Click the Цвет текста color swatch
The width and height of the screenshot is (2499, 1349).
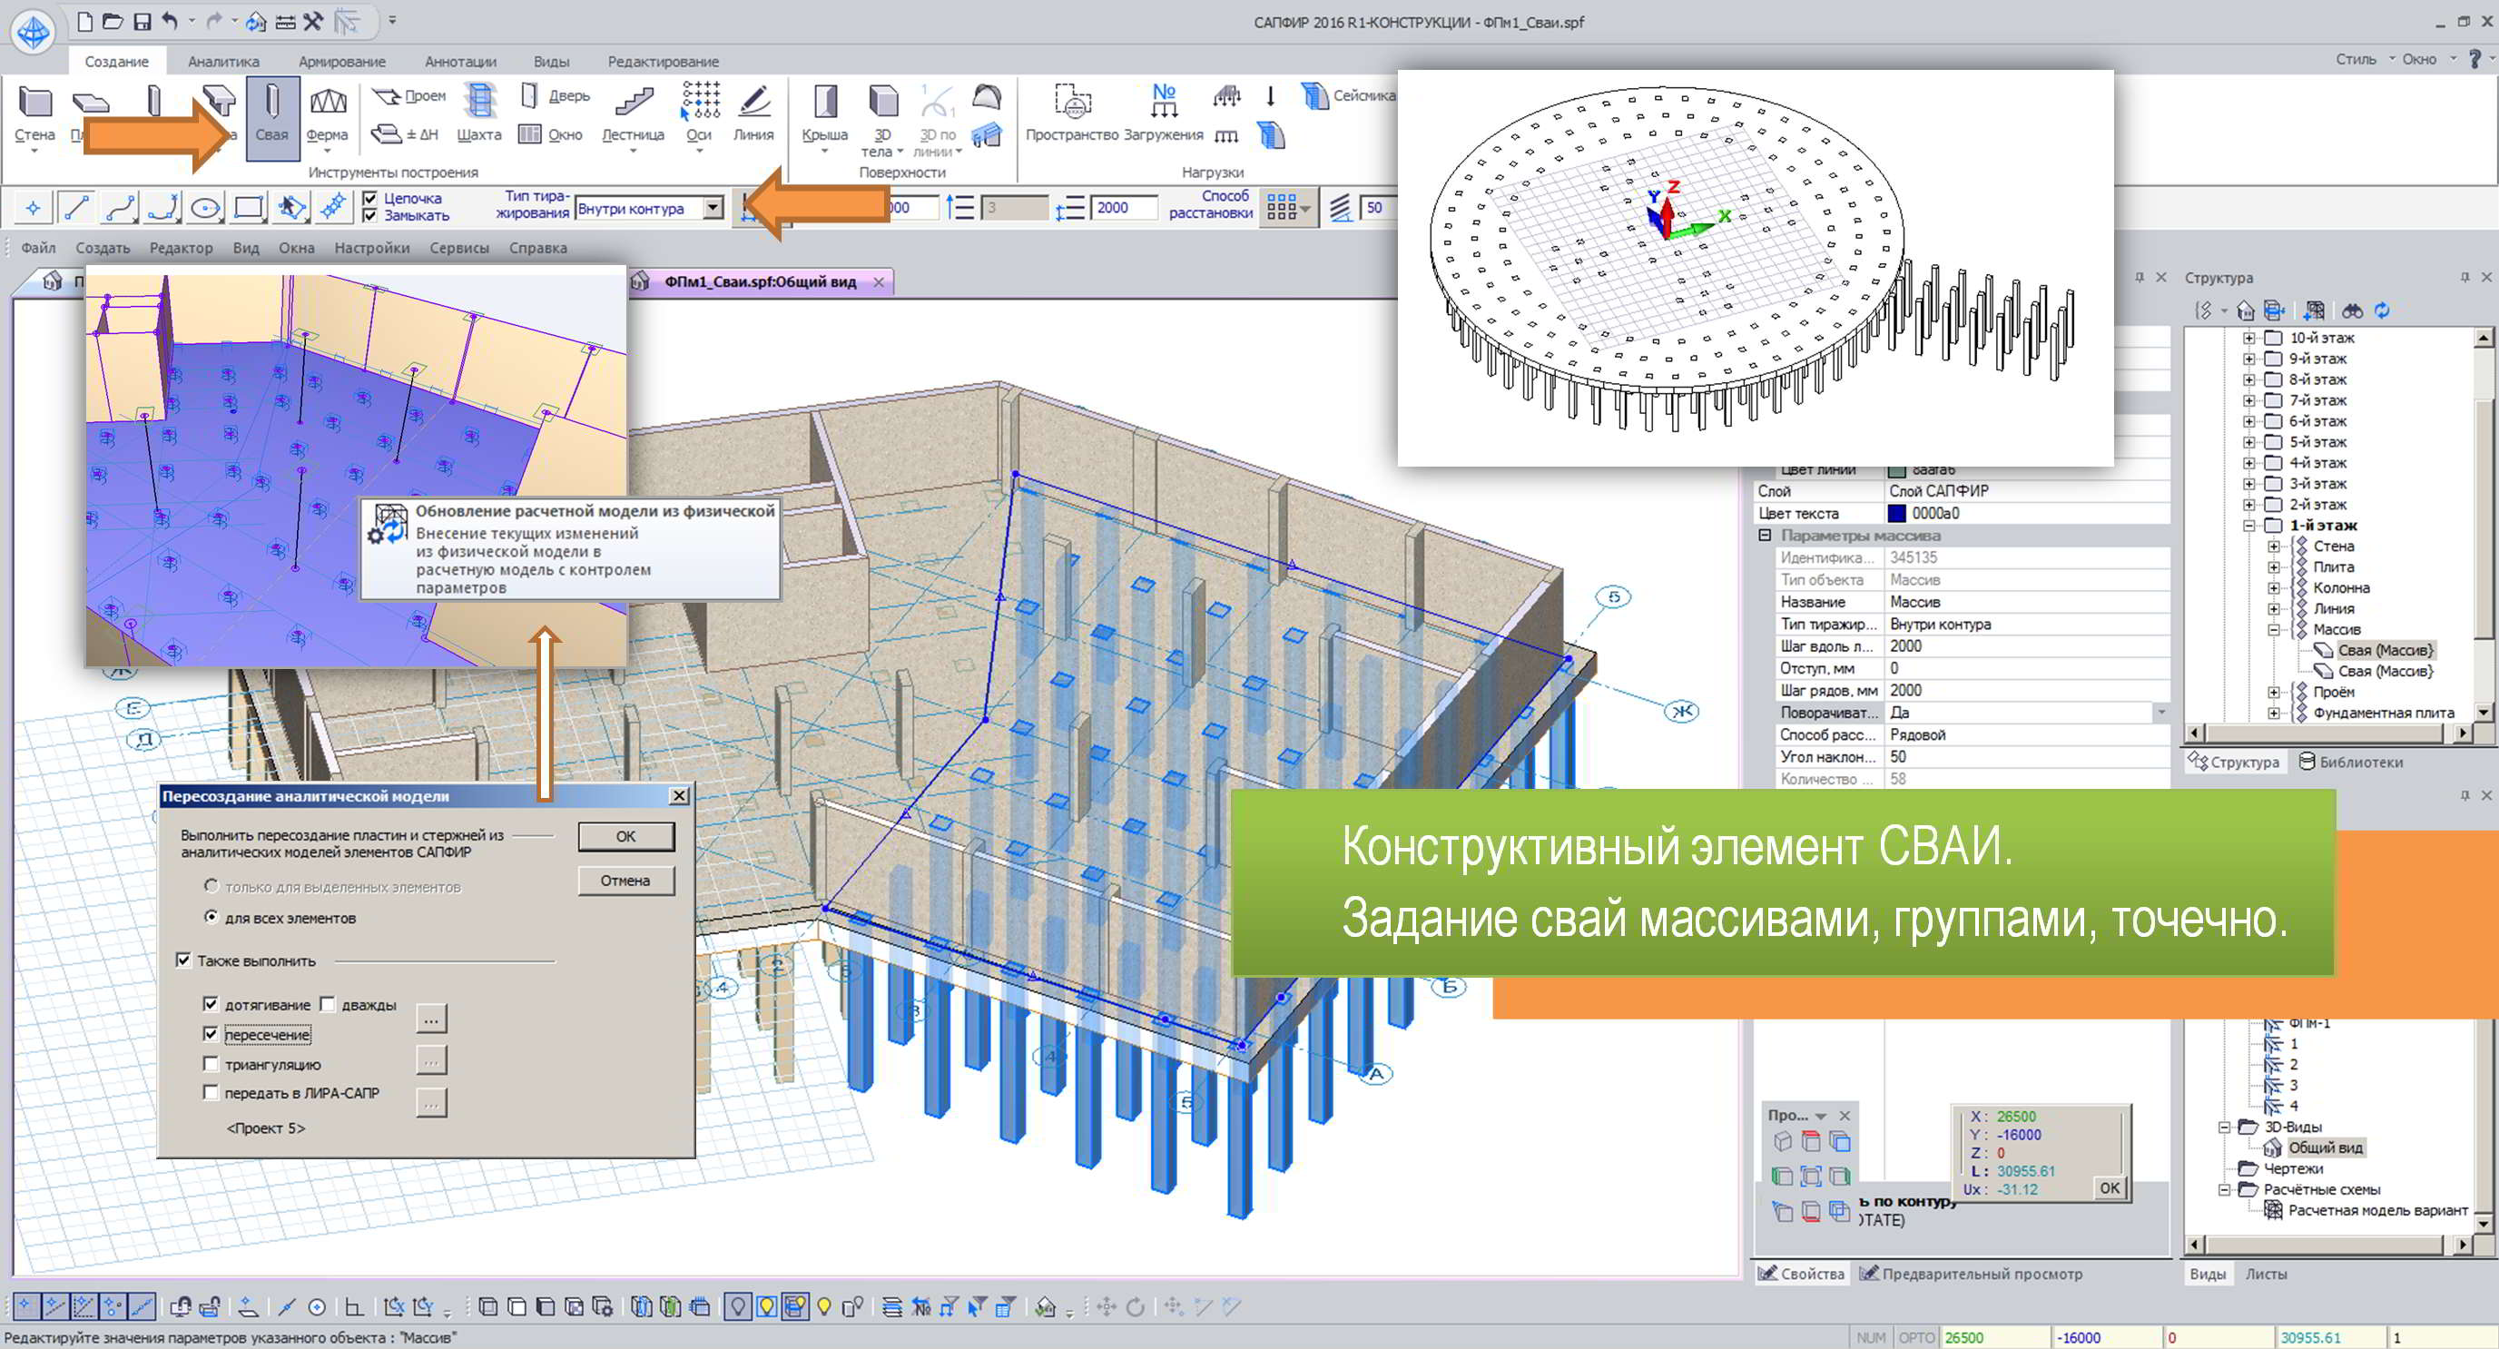[1896, 514]
